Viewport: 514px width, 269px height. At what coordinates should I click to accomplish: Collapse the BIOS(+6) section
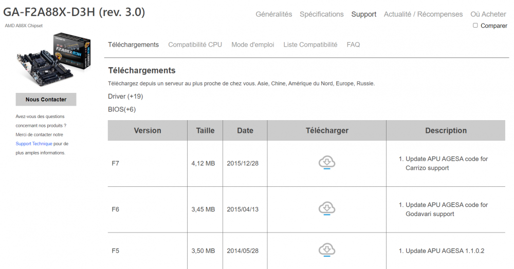click(x=122, y=109)
